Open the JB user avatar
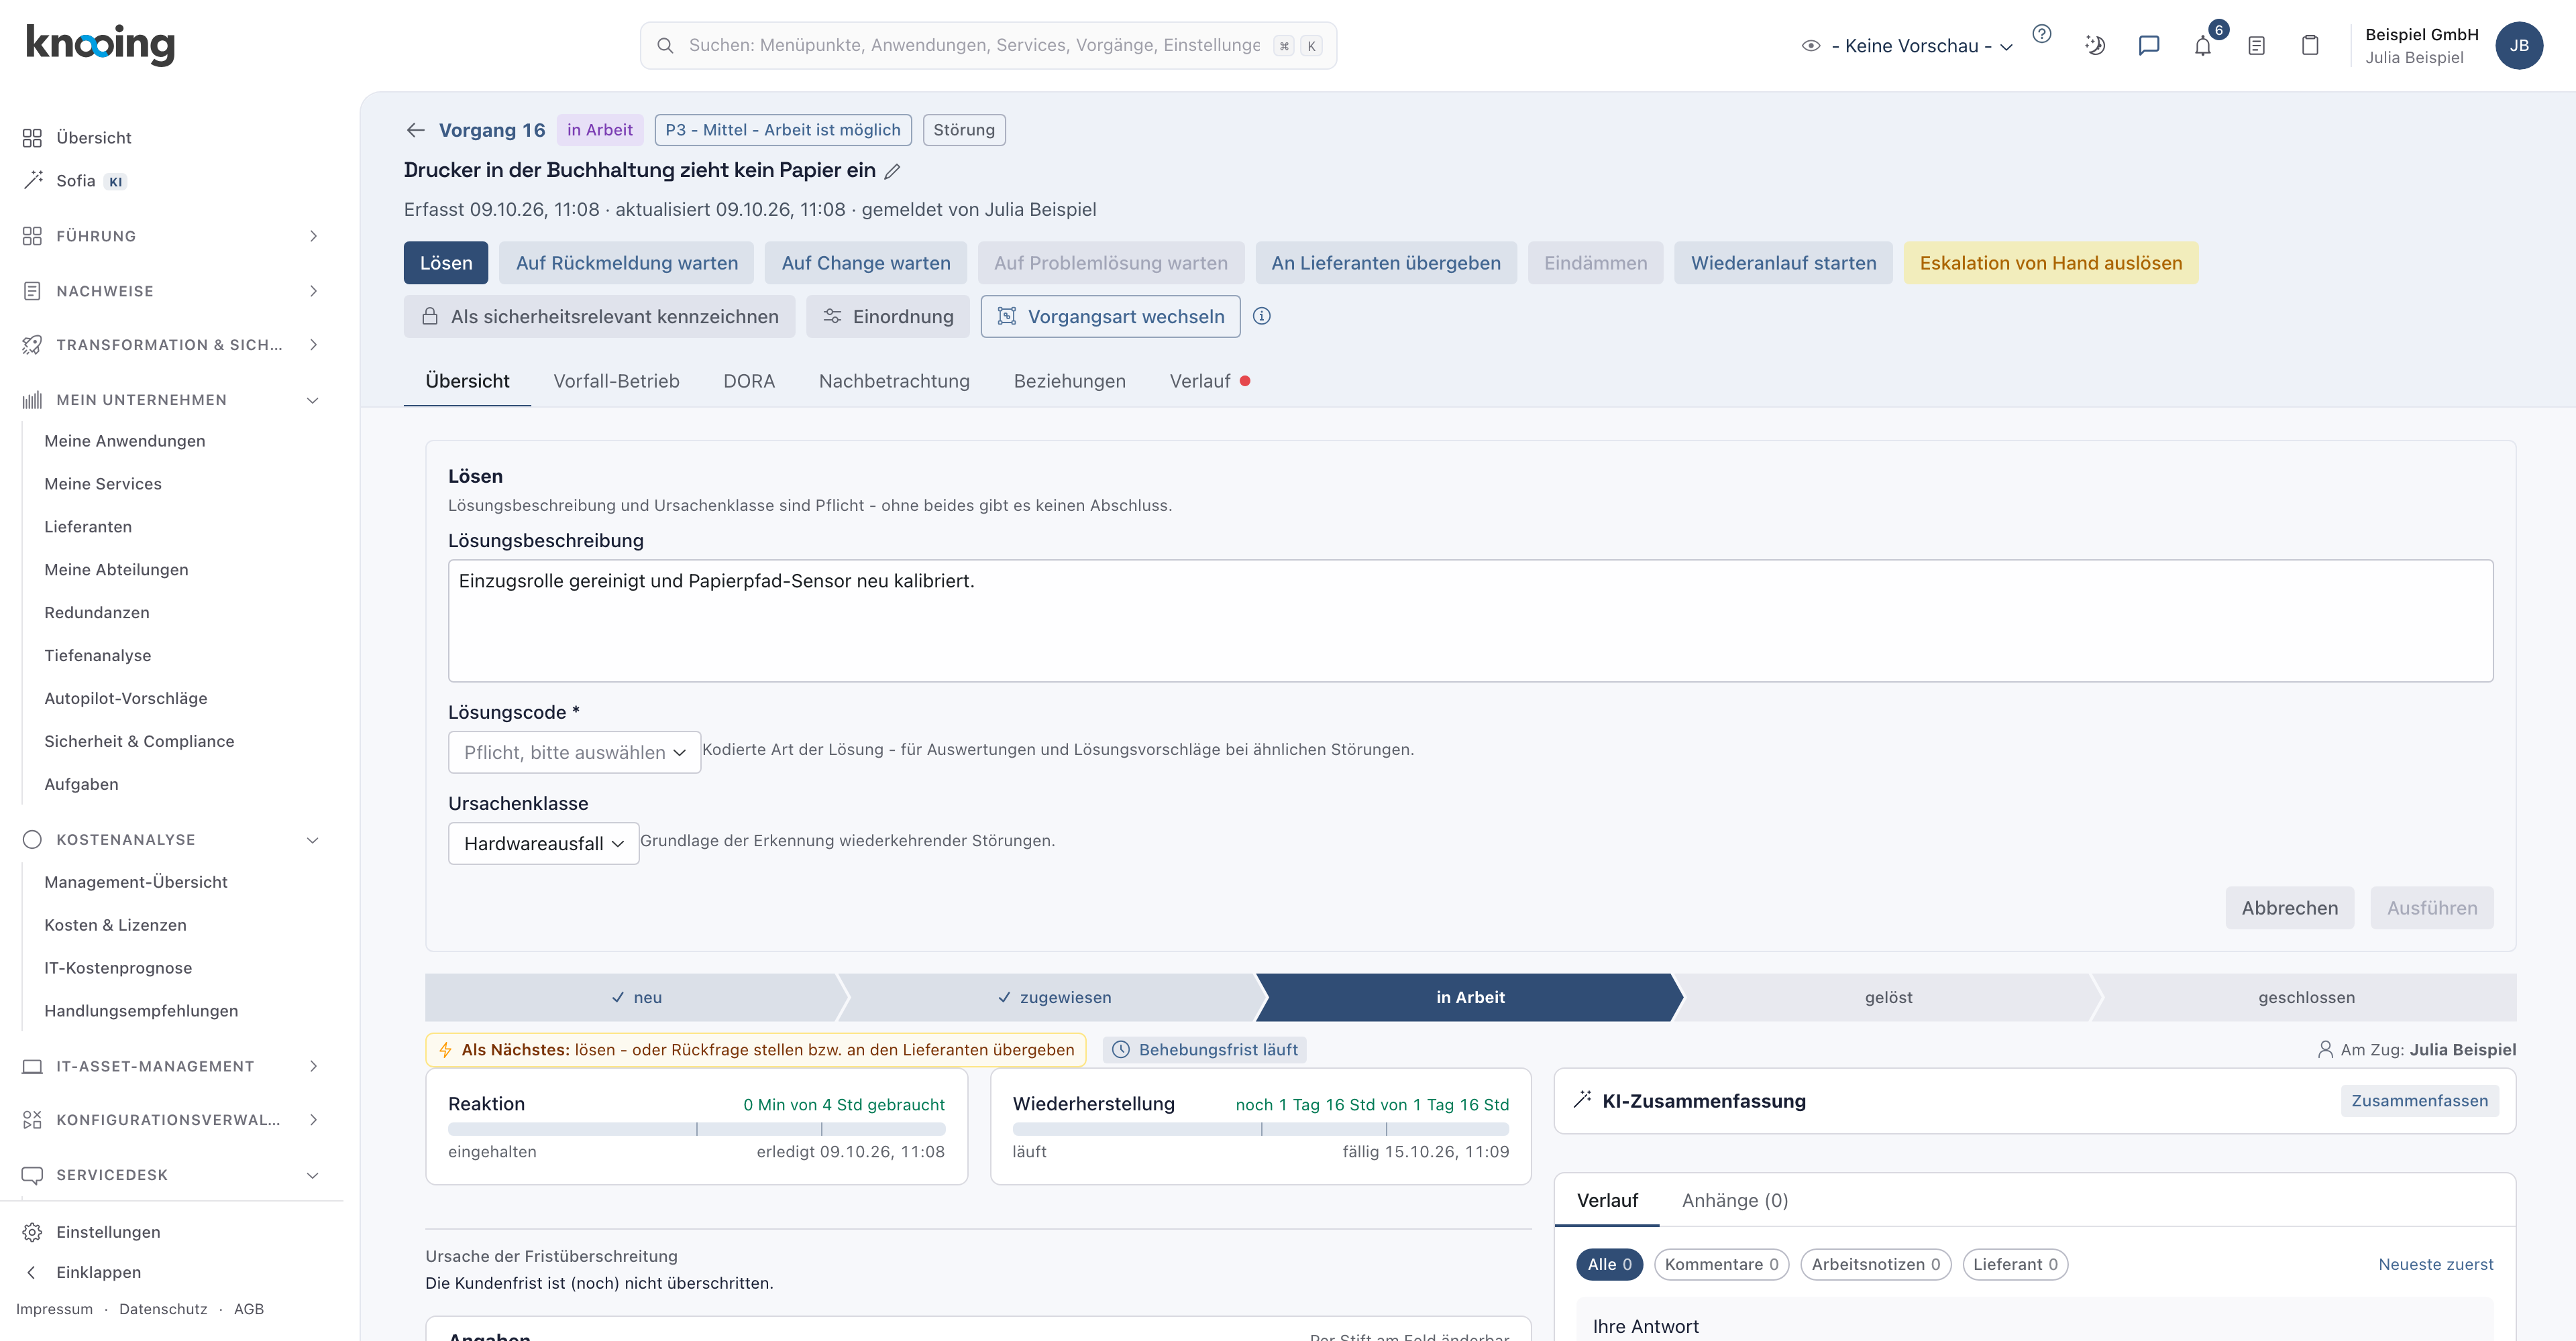The width and height of the screenshot is (2576, 1341). [2519, 45]
